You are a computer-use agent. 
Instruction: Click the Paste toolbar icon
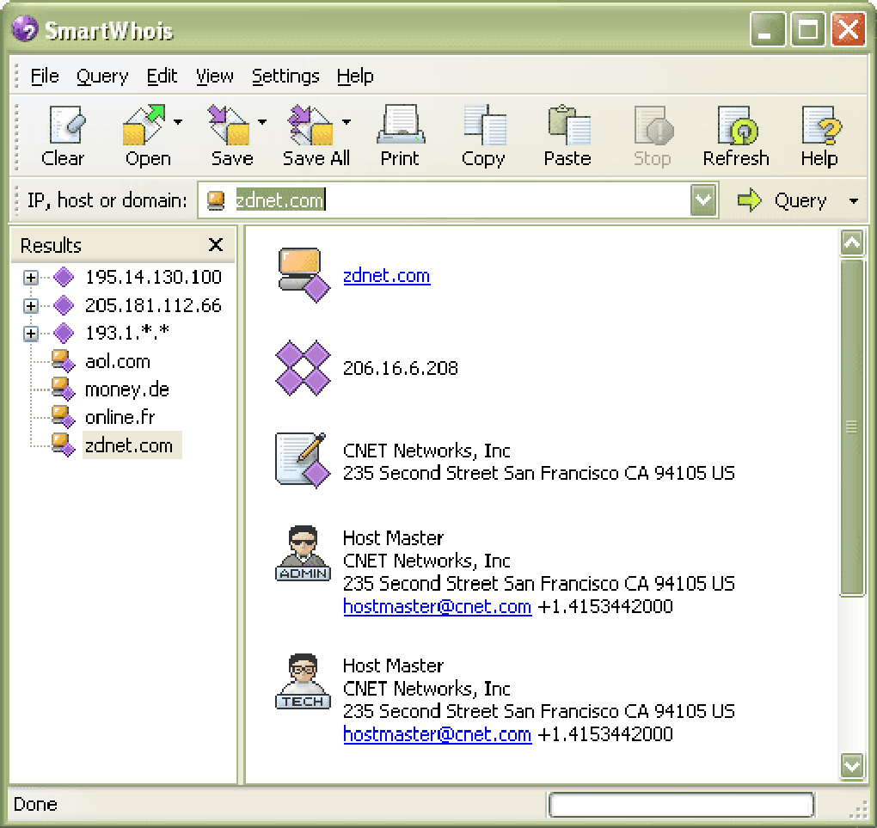tap(569, 126)
